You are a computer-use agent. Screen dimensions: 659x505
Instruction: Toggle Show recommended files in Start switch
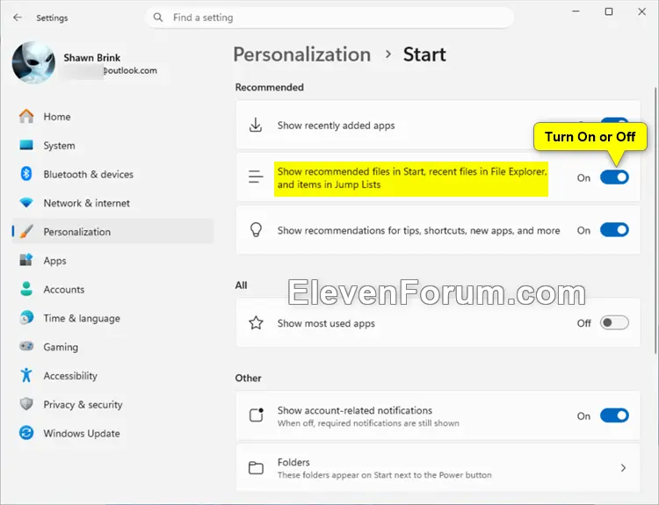pos(614,177)
